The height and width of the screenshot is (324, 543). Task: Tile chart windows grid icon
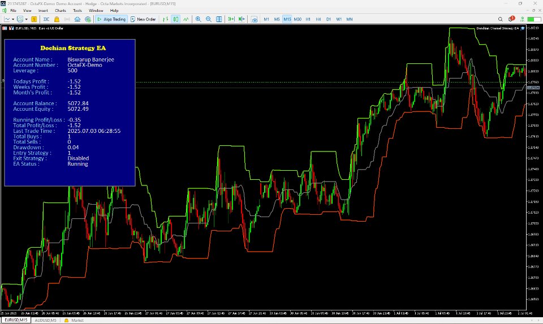point(219,19)
